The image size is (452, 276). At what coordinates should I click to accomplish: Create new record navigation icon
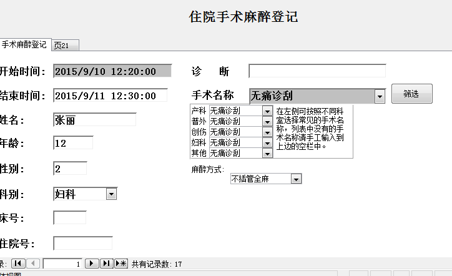pyautogui.click(x=121, y=264)
